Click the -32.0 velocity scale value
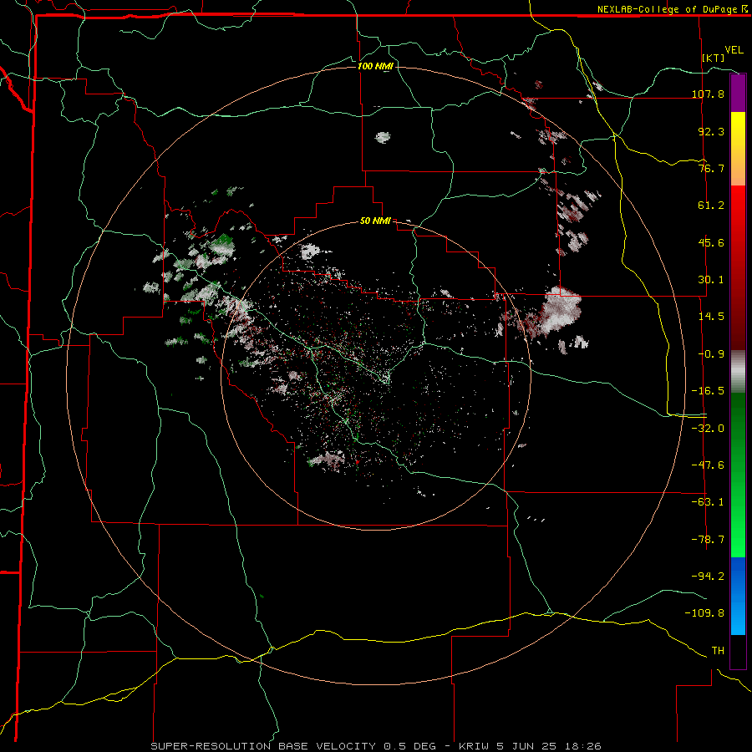The height and width of the screenshot is (752, 752). (x=708, y=429)
